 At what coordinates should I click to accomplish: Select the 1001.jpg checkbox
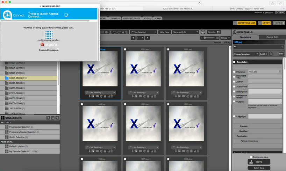click(x=125, y=49)
